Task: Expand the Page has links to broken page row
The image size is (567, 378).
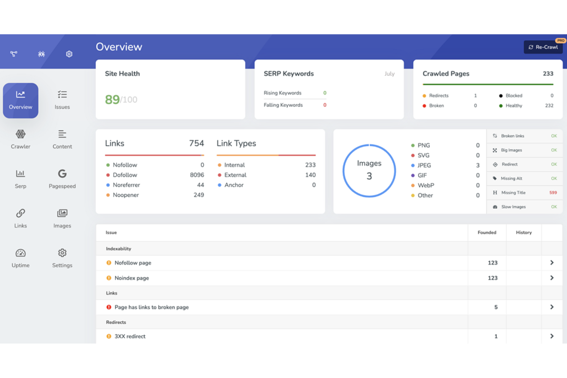Action: click(x=552, y=307)
